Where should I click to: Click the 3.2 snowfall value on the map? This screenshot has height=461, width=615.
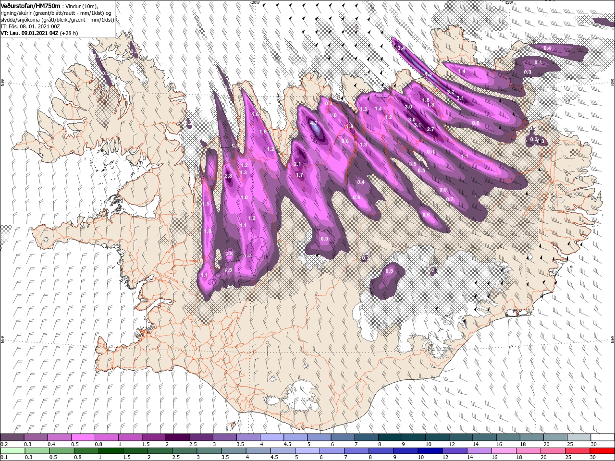[x=451, y=92]
